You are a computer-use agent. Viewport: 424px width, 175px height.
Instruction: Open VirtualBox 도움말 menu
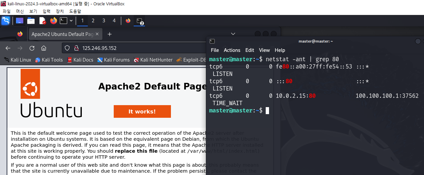coord(75,11)
